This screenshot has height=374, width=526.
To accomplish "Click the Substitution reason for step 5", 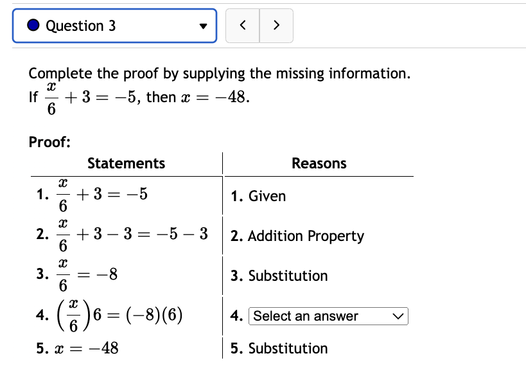I will point(281,348).
